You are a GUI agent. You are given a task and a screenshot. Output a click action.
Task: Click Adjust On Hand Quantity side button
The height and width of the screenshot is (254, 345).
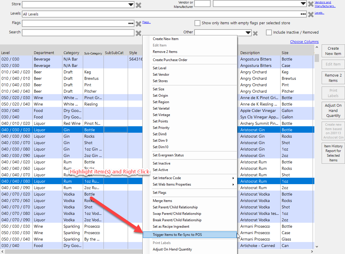point(333,110)
